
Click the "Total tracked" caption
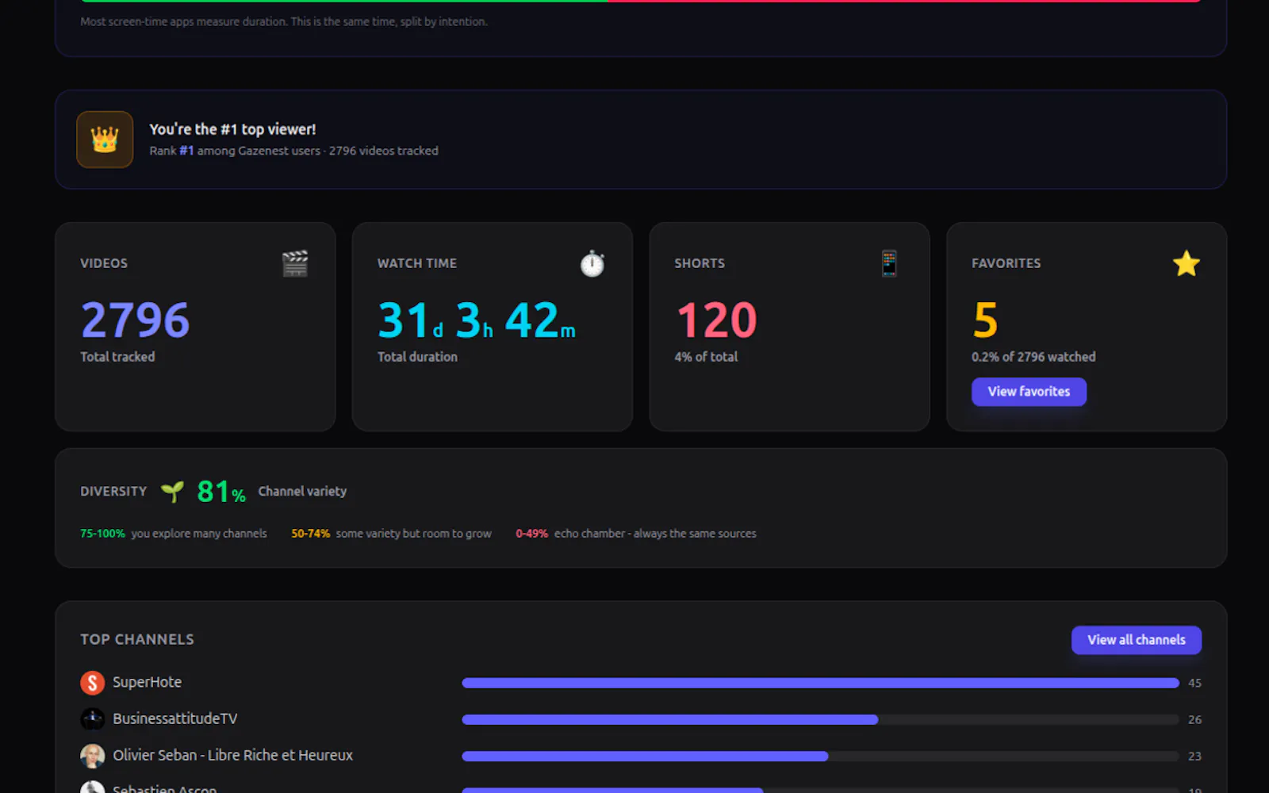click(117, 357)
